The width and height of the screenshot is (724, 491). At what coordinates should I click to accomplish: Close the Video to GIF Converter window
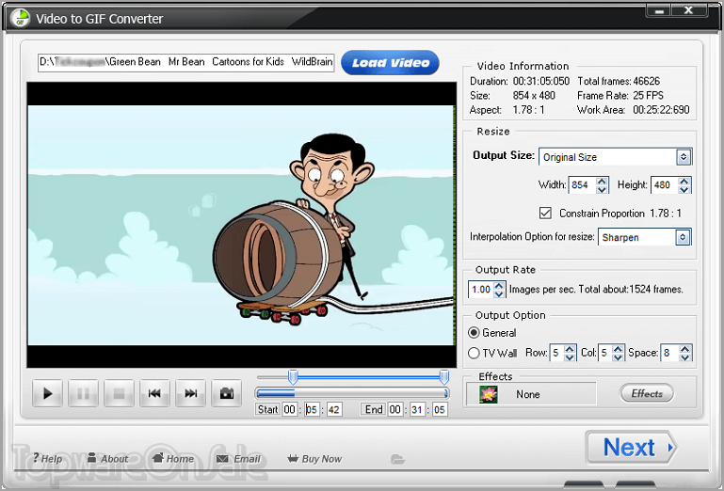point(689,9)
